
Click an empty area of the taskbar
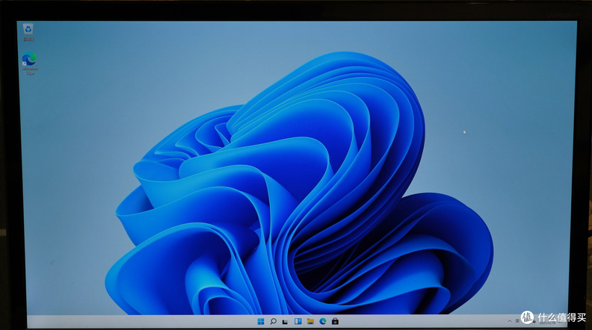[411, 322]
